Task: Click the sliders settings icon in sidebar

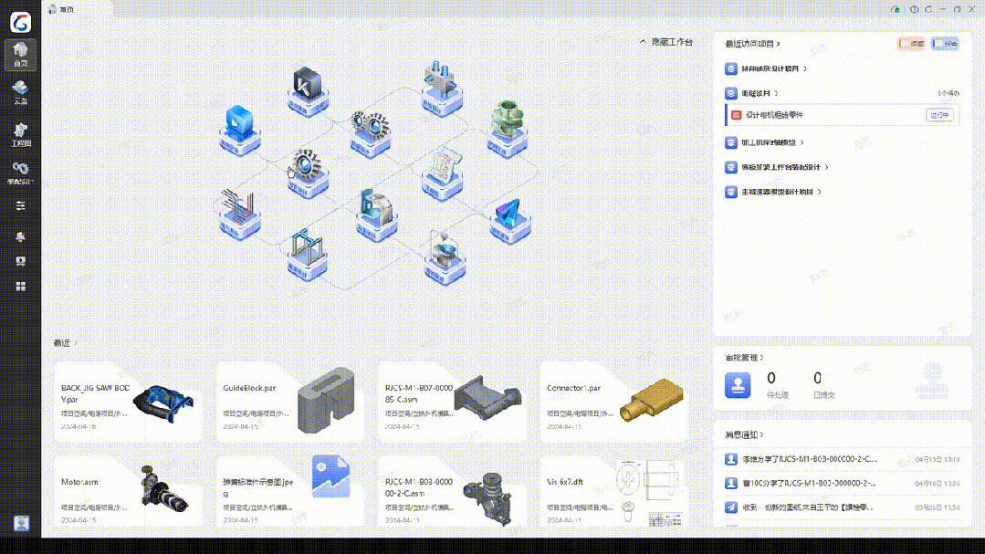Action: pos(21,205)
